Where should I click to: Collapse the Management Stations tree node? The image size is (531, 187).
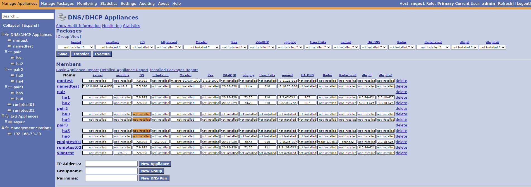click(x=3, y=128)
